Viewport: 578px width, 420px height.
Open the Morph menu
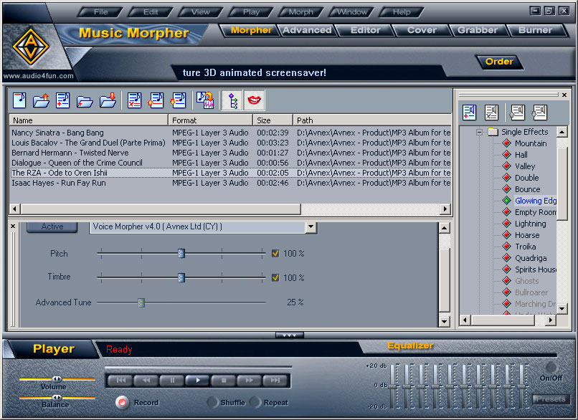tap(300, 12)
